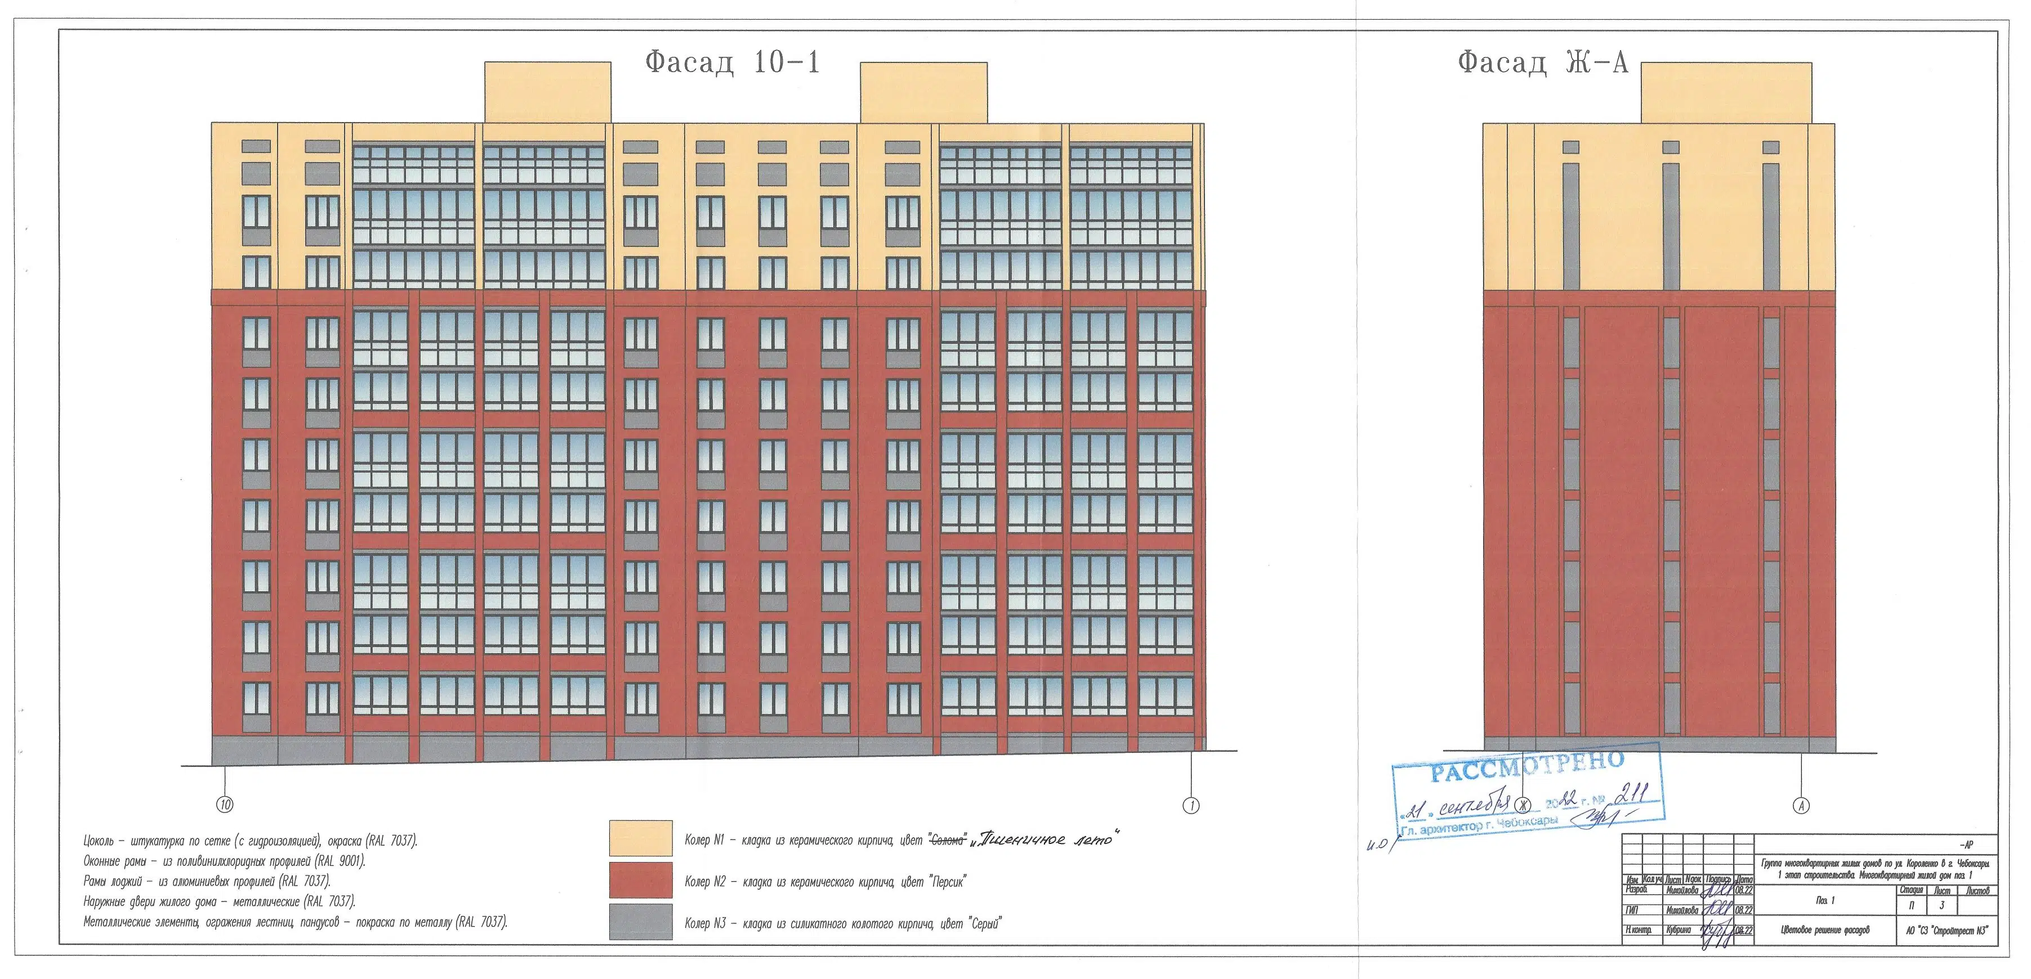Click the Колер N3 line with цвет "Серый"
Viewport: 2031px width, 979px height.
tap(843, 924)
